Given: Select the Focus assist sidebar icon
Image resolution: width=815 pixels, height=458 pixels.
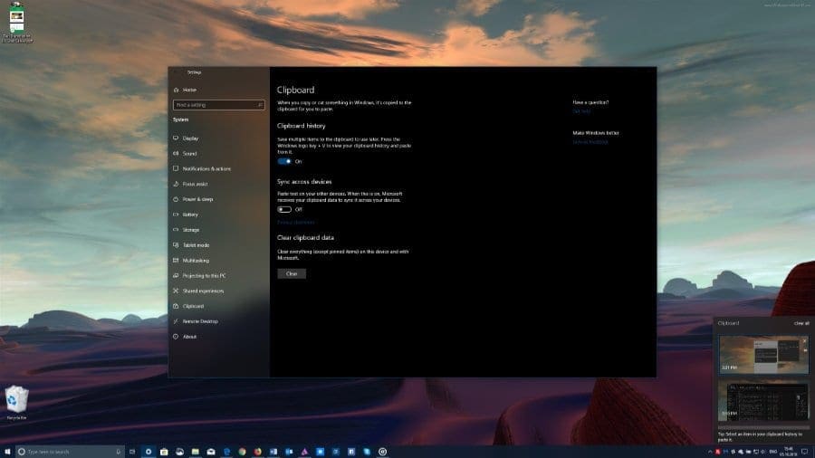Looking at the screenshot, I should point(174,184).
